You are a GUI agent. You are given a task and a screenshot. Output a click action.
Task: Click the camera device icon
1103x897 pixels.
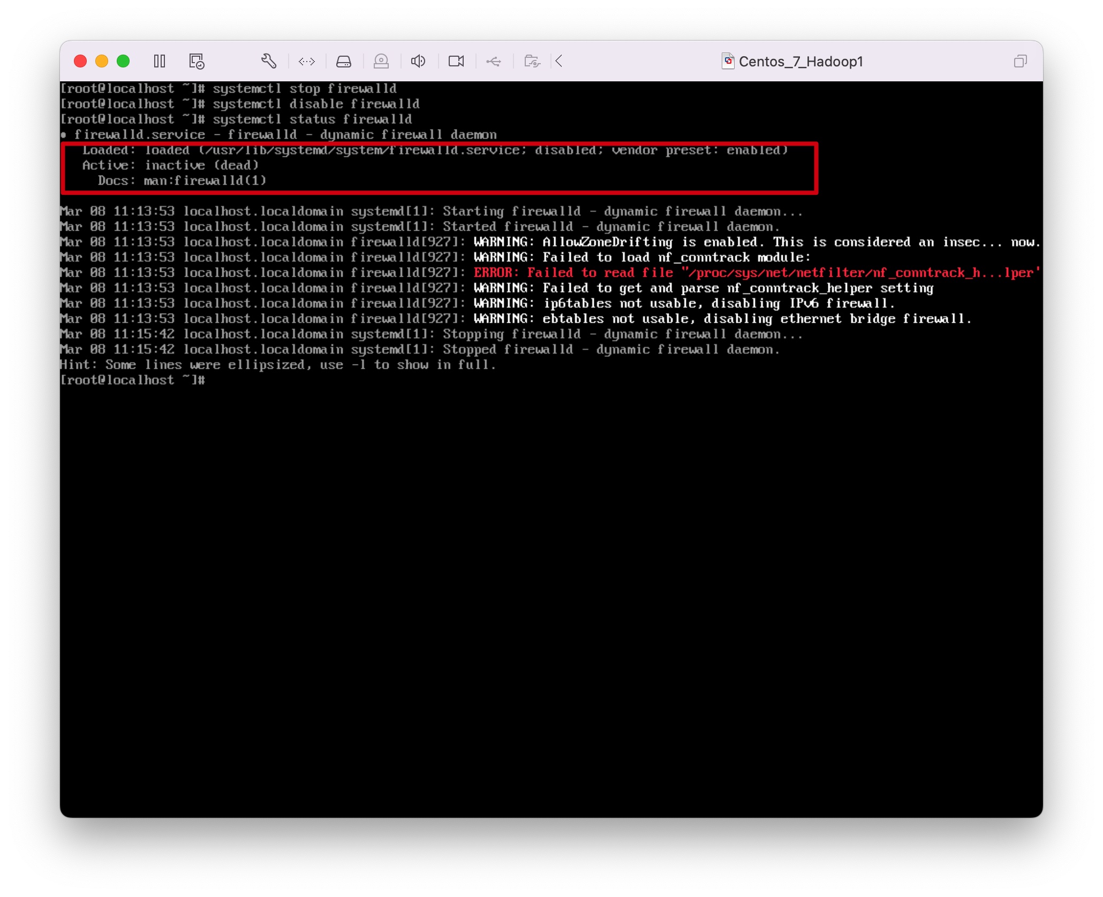click(456, 61)
